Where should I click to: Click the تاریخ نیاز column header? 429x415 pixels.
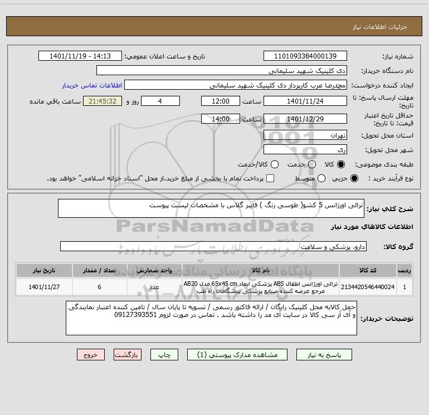44,270
